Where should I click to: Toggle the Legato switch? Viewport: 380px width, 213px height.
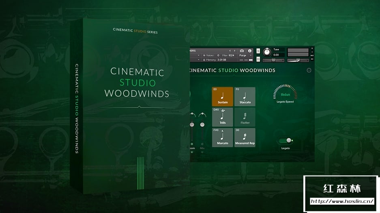286,141
